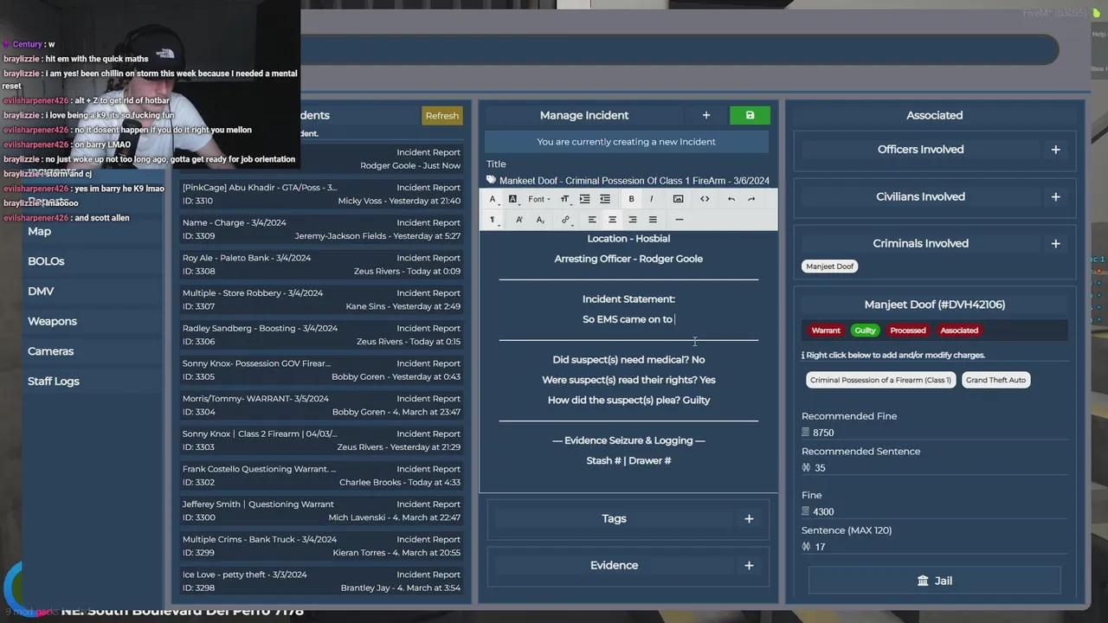Toggle the Processed status tag

(907, 331)
